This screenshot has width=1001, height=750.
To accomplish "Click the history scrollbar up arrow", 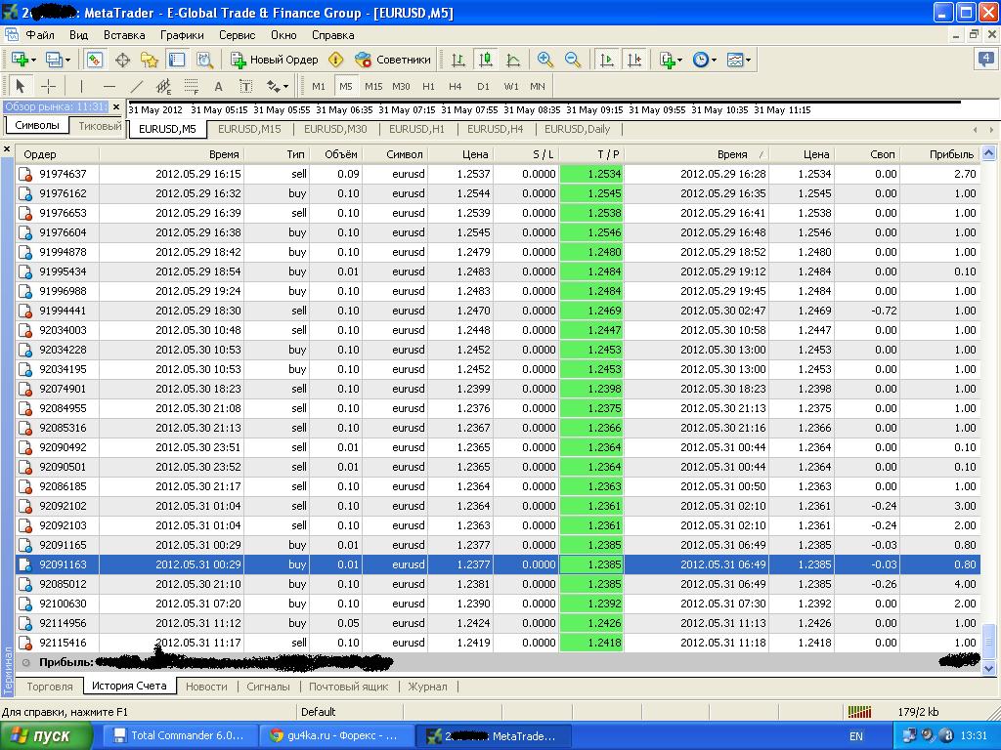I will 989,153.
